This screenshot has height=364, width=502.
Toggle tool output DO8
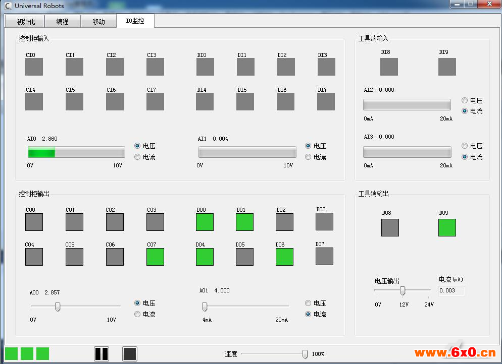(390, 227)
